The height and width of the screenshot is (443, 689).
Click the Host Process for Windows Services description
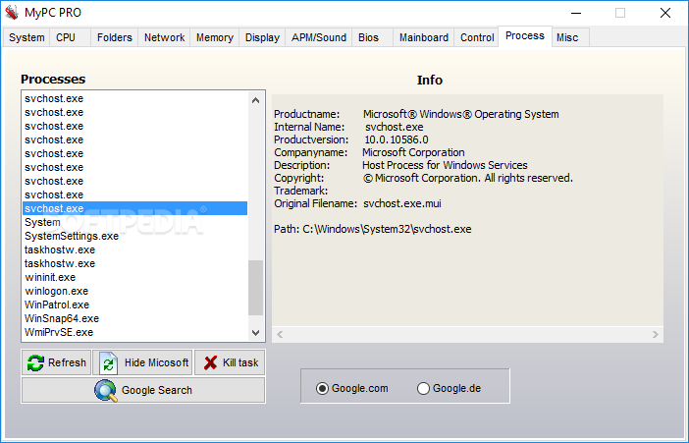tap(445, 165)
